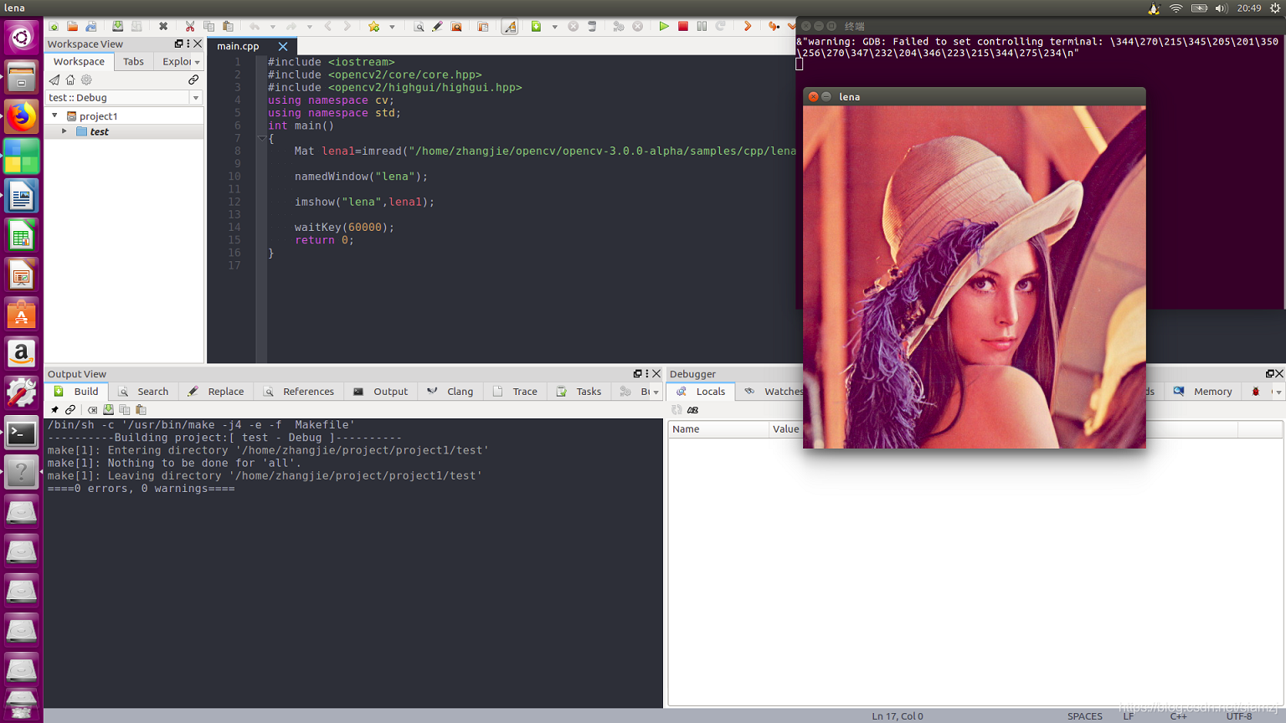Click the Cut scissors icon
The width and height of the screenshot is (1286, 723).
coord(190,27)
